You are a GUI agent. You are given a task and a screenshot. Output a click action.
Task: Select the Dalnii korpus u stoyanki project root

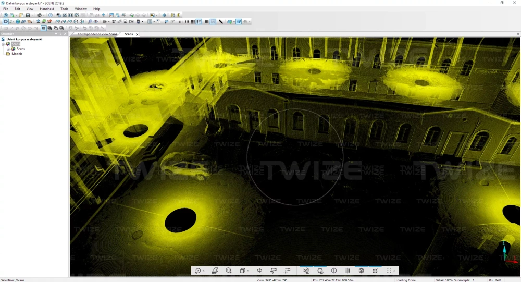24,39
